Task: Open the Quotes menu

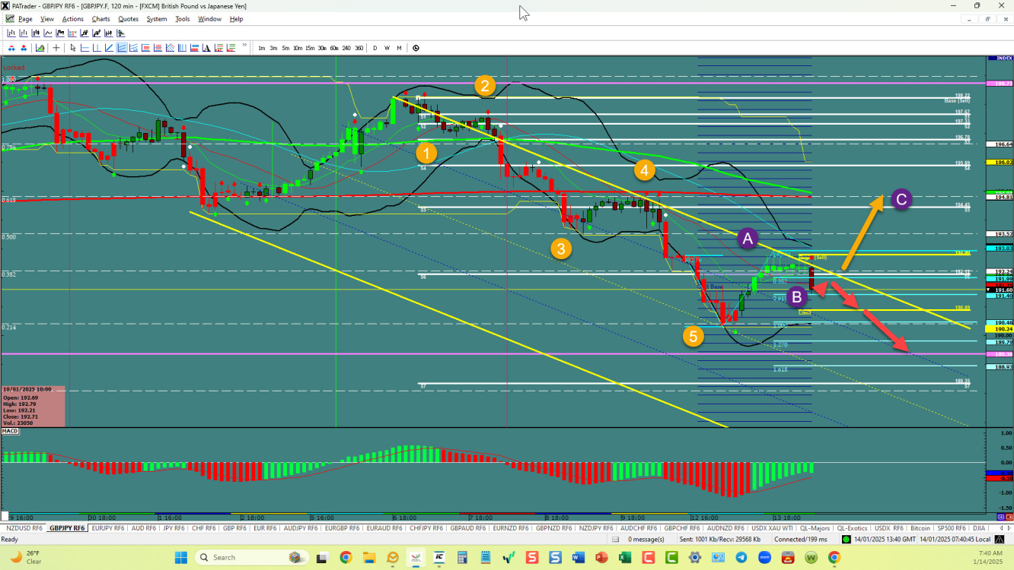Action: pos(129,19)
